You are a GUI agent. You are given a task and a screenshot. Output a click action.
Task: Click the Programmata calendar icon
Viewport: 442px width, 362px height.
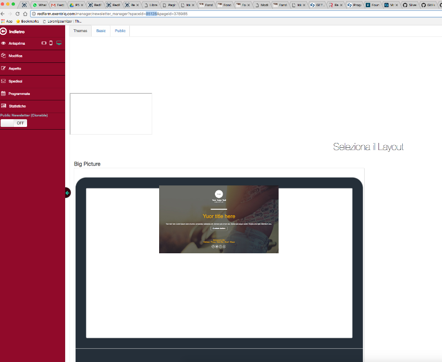coord(3,94)
